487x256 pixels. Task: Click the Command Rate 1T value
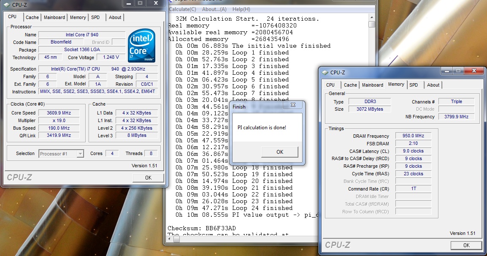(x=413, y=188)
